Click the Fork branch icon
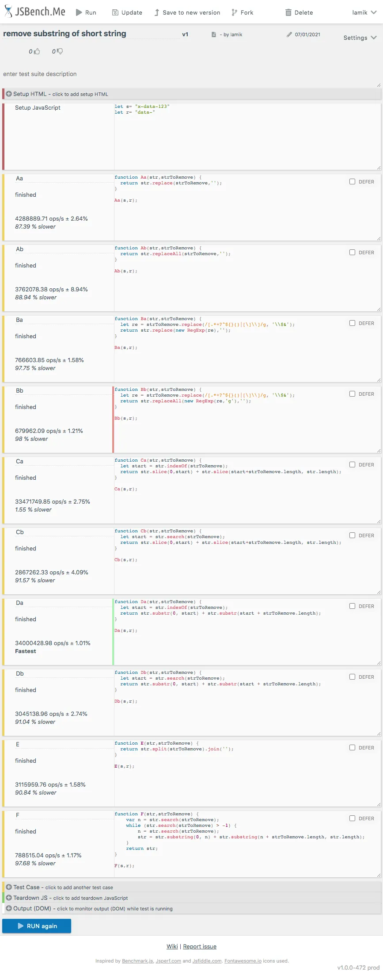Viewport: 383px width, 971px height. 234,12
